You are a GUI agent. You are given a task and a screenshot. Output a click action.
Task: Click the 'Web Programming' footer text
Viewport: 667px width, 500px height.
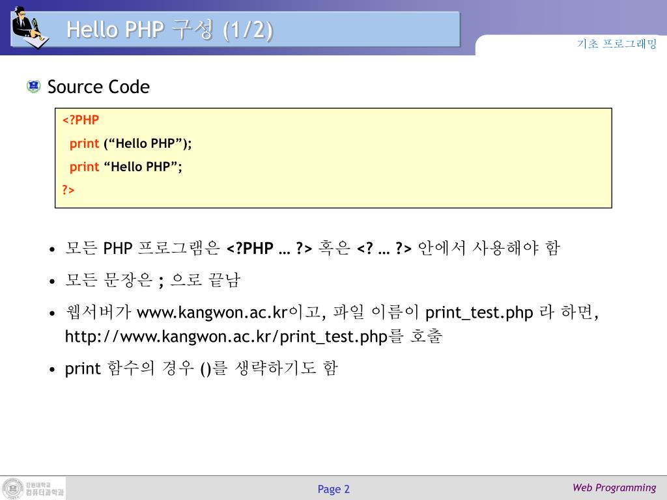click(614, 488)
